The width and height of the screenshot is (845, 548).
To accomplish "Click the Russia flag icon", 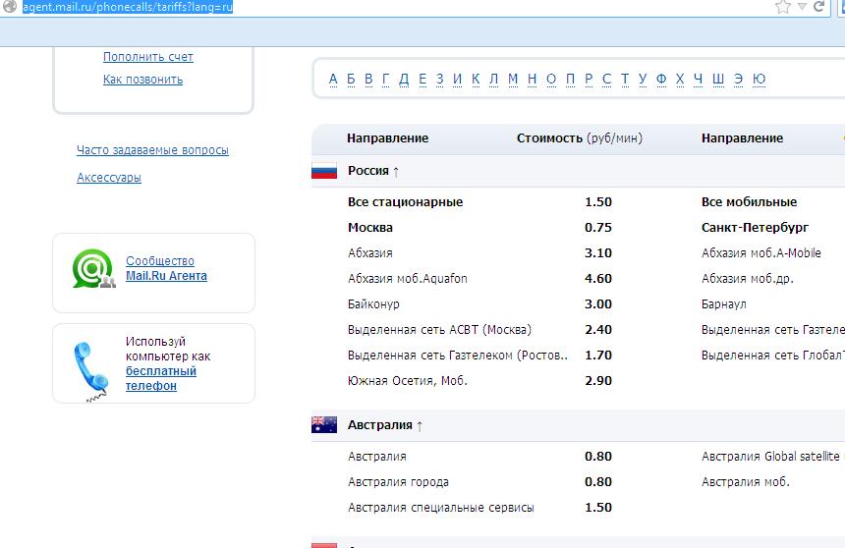I will (324, 170).
